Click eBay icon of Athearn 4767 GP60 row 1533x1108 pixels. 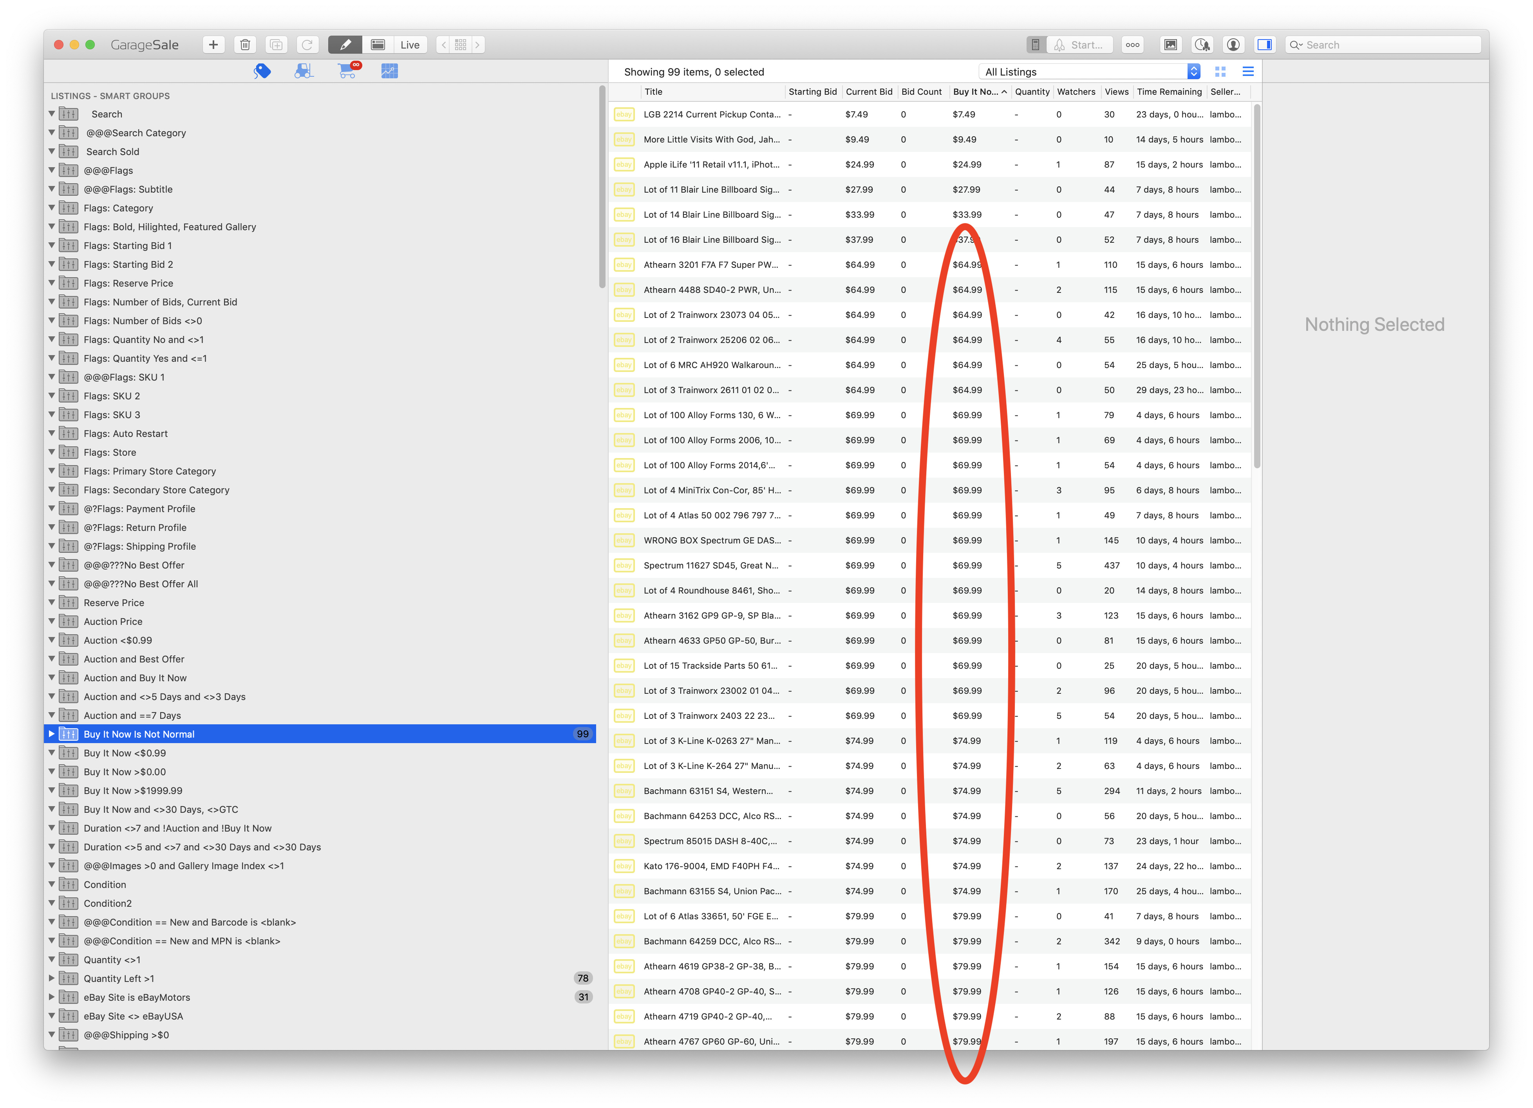[624, 1042]
